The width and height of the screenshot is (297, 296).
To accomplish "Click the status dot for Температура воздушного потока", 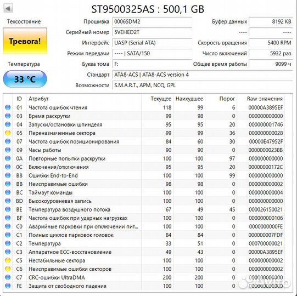I will coord(8,209).
